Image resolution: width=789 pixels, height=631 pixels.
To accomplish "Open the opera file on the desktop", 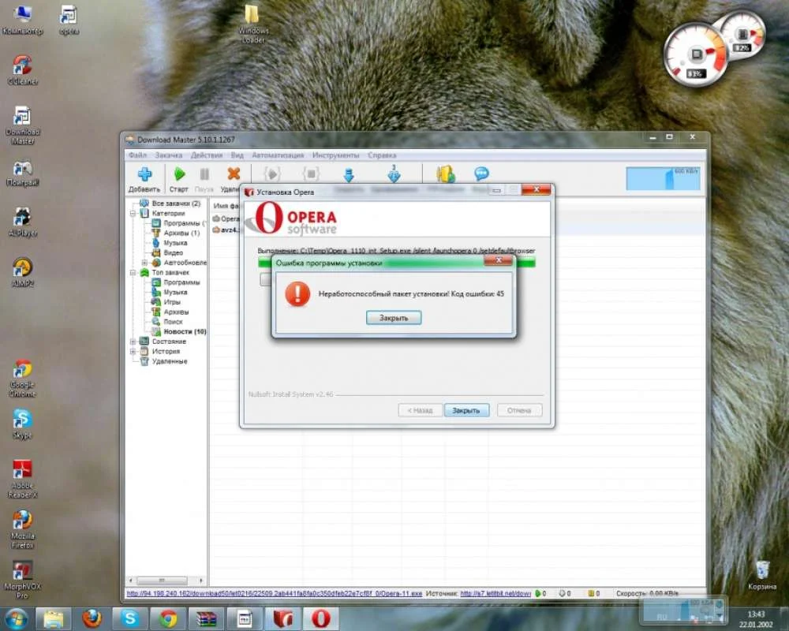I will click(x=69, y=21).
